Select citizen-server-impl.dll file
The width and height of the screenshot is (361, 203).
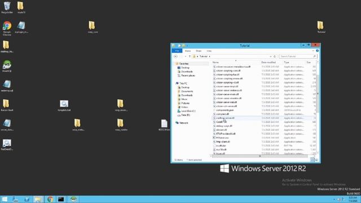(227, 86)
